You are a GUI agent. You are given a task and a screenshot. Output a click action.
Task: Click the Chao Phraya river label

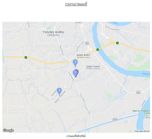(x=146, y=74)
